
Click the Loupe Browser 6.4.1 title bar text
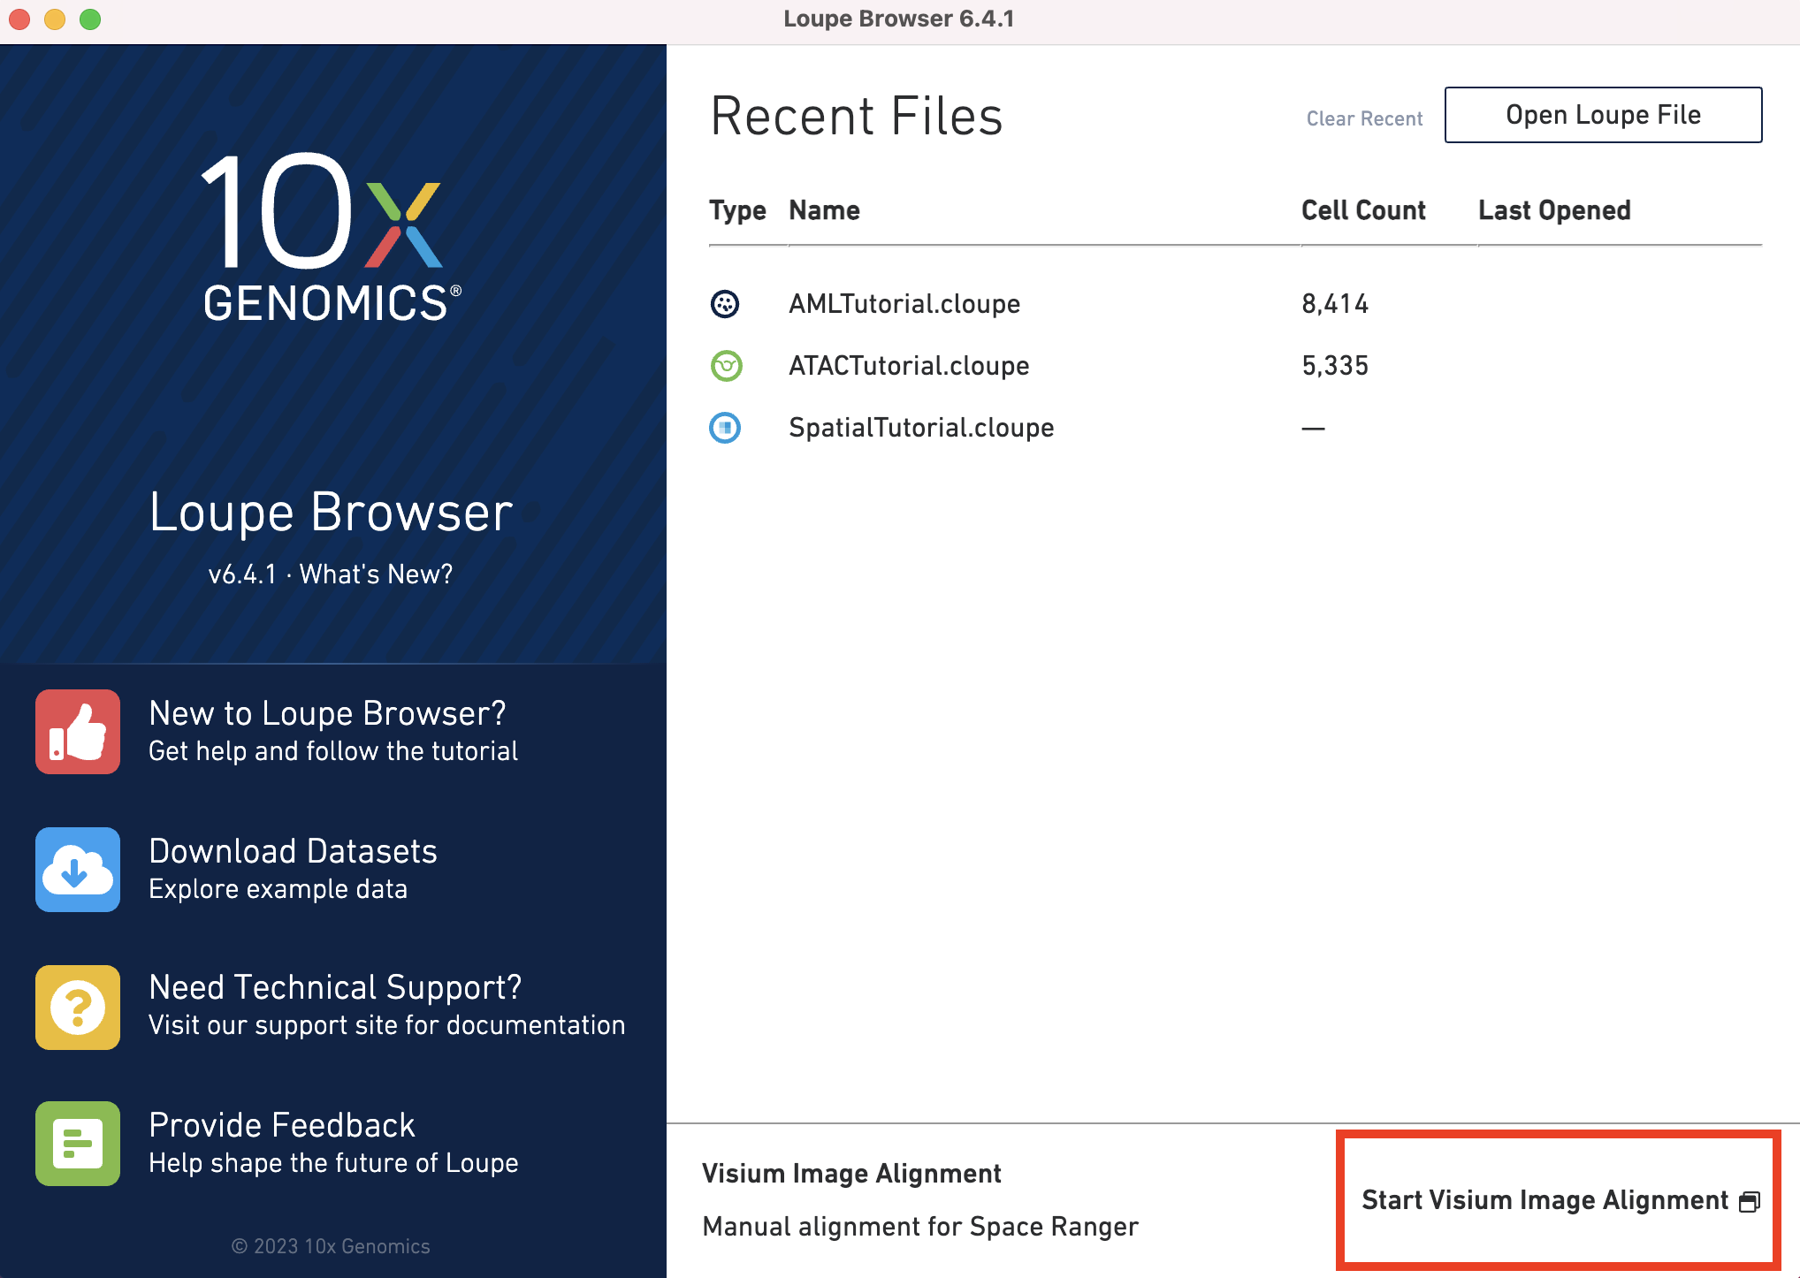click(899, 19)
